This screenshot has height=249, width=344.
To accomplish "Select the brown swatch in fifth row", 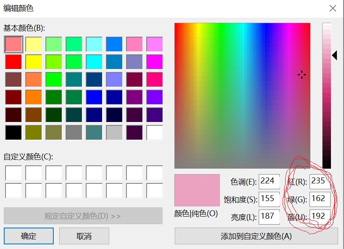I will point(34,115).
